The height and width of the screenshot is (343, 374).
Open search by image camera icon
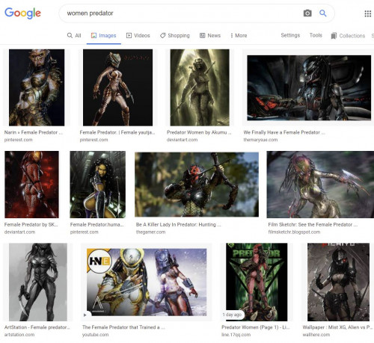coord(307,13)
